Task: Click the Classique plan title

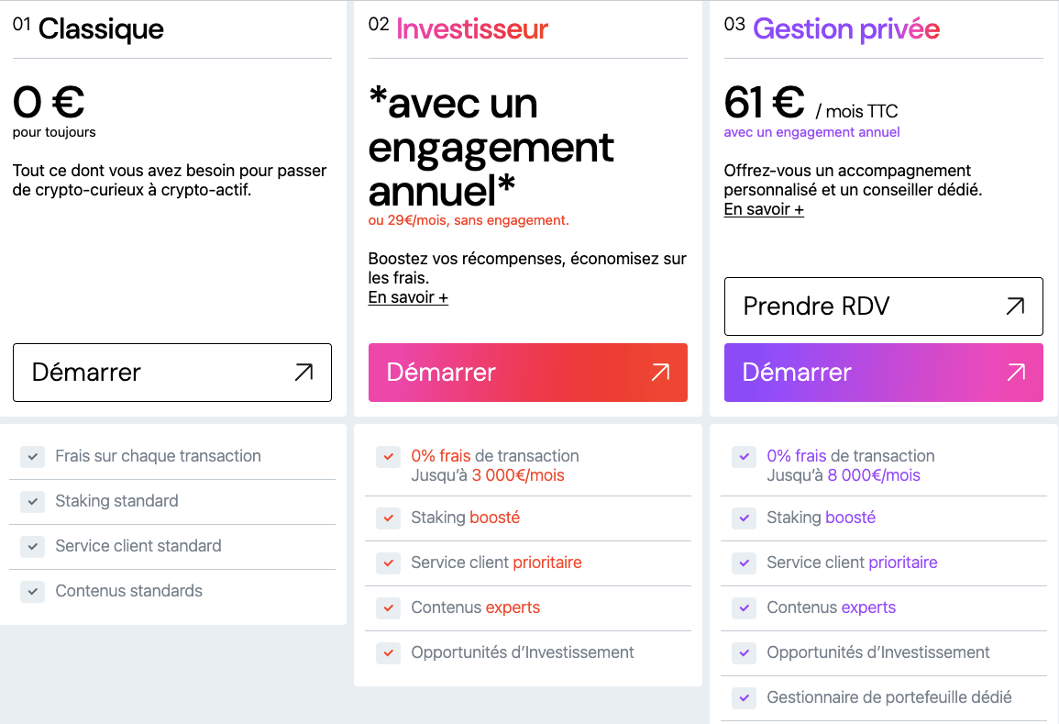Action: coord(101,30)
